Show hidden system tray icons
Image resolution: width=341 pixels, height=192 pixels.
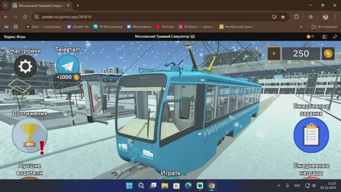(279, 186)
